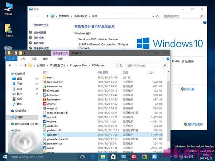Image resolution: width=215 pixels, height=161 pixels.
Task: Select the filemaster file icon
Action: (45, 91)
